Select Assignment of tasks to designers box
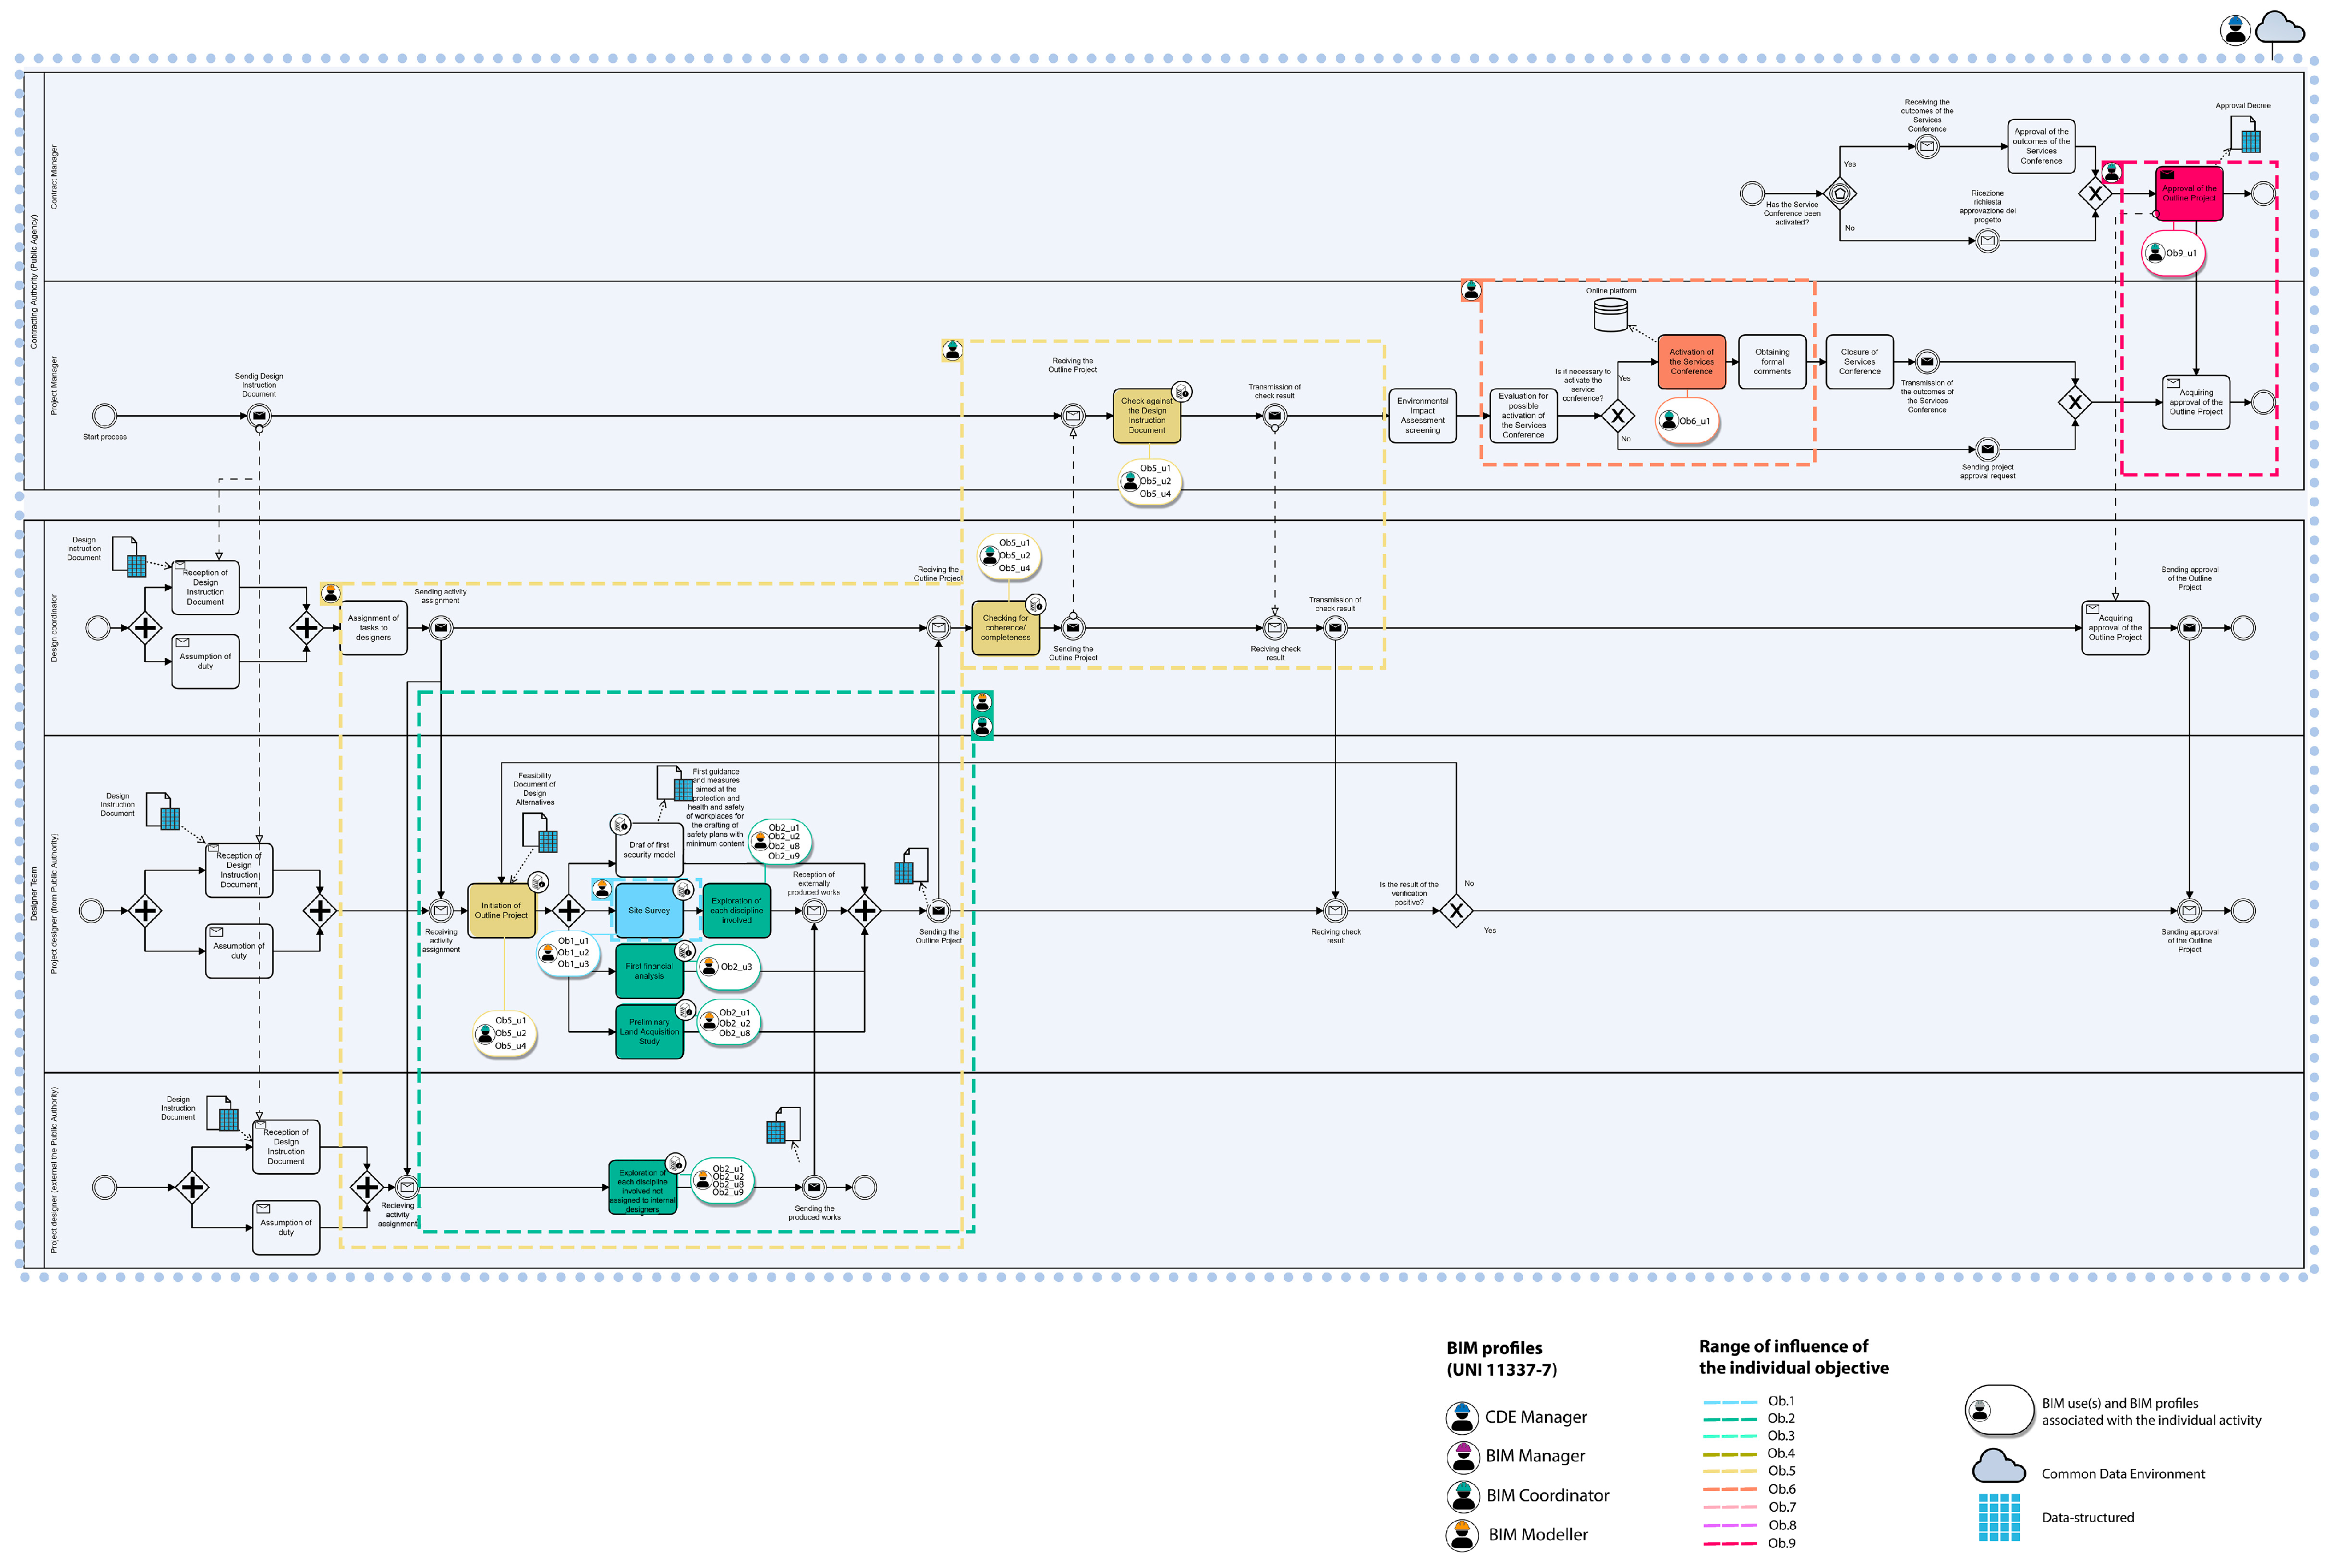2335x1568 pixels. coord(373,628)
